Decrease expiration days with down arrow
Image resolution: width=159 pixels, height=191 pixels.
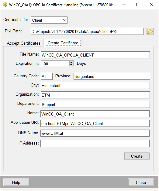pos(71,65)
